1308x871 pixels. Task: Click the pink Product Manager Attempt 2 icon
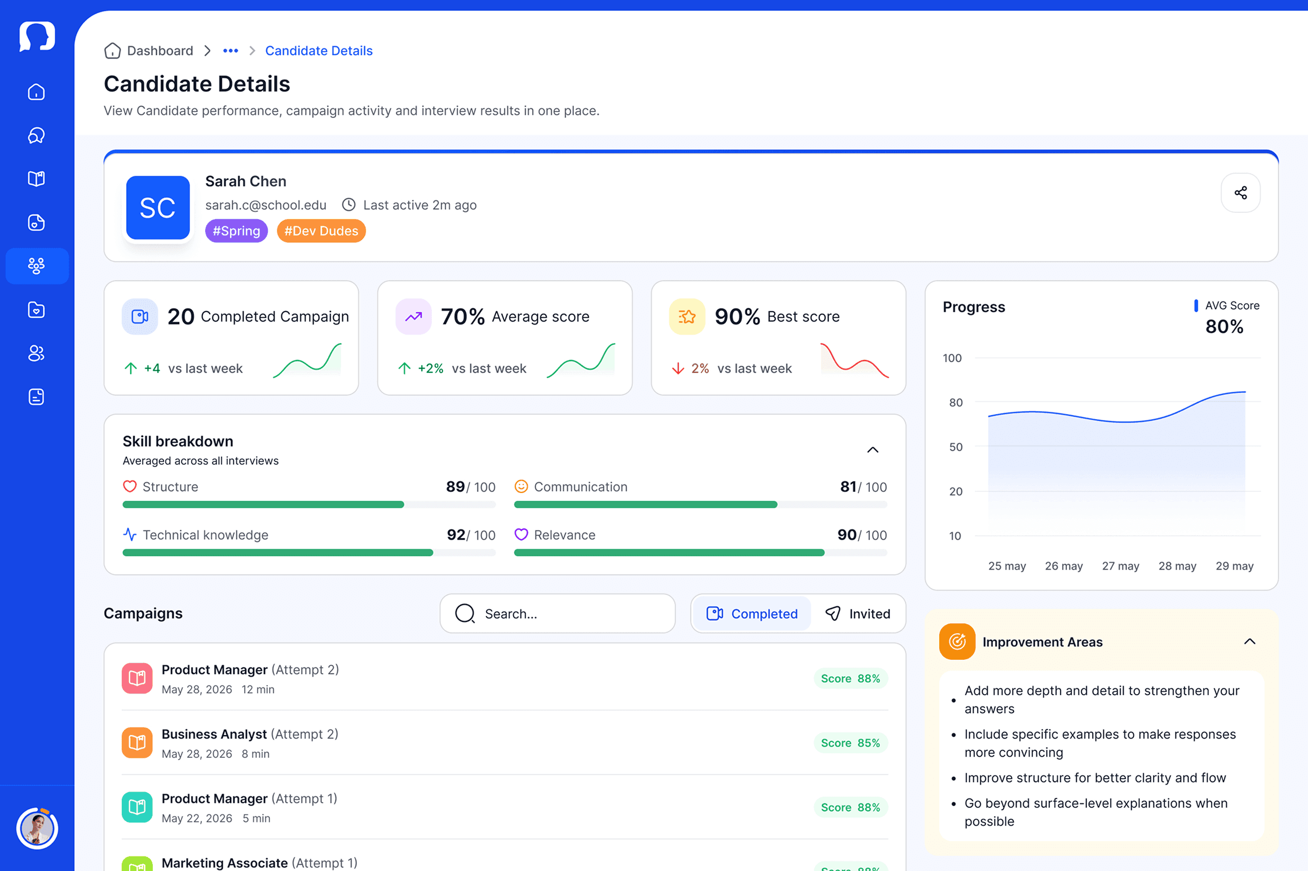137,678
